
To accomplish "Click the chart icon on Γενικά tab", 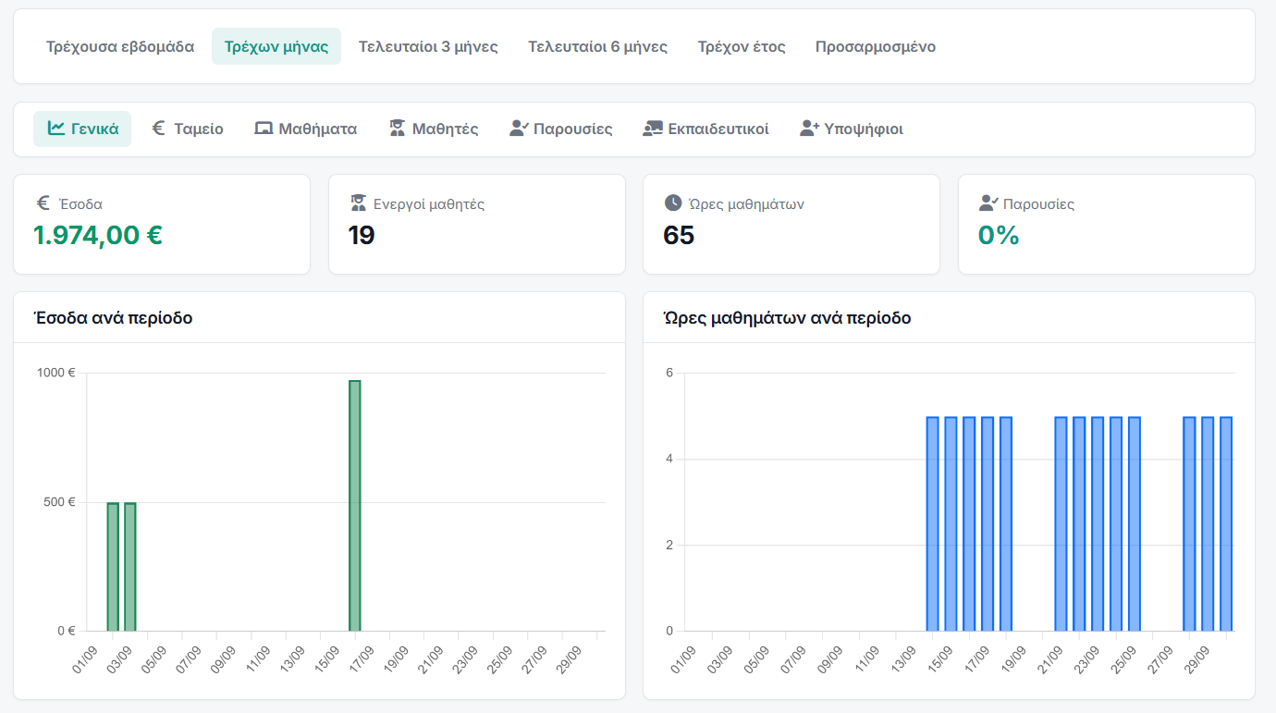I will 56,129.
